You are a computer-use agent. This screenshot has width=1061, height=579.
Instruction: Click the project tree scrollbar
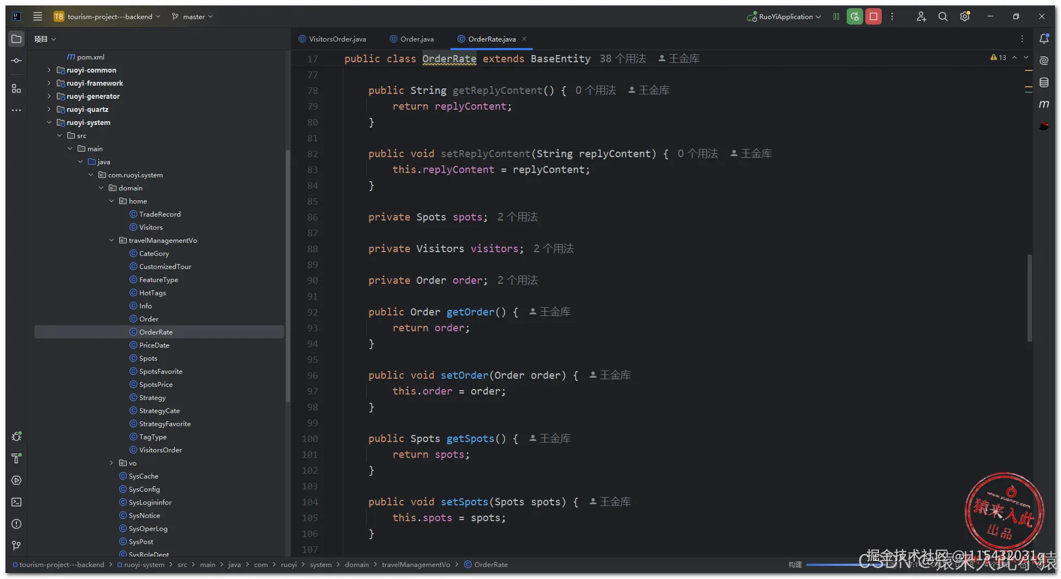(x=288, y=276)
